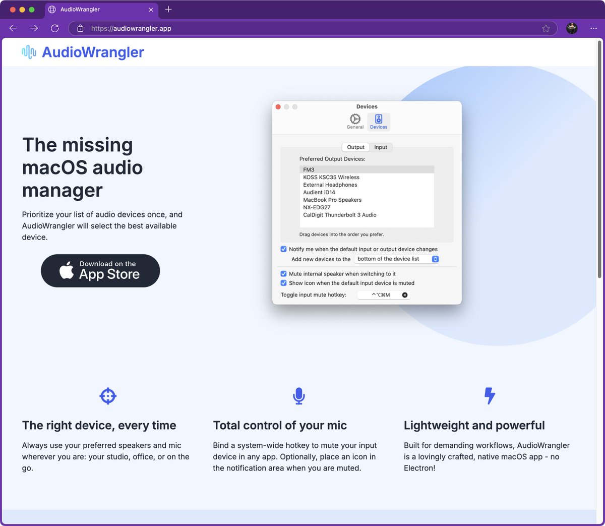This screenshot has height=526, width=605.
Task: Open the browser three-dot menu
Action: (593, 28)
